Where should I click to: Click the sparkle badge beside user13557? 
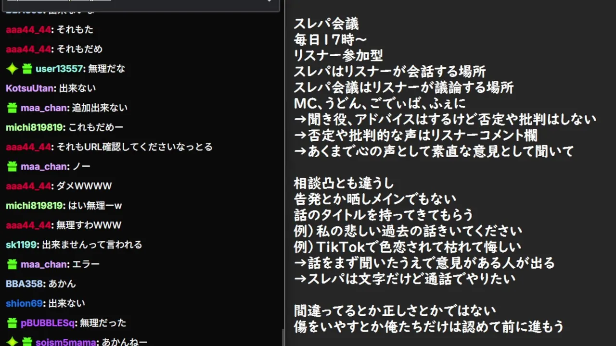[12, 69]
